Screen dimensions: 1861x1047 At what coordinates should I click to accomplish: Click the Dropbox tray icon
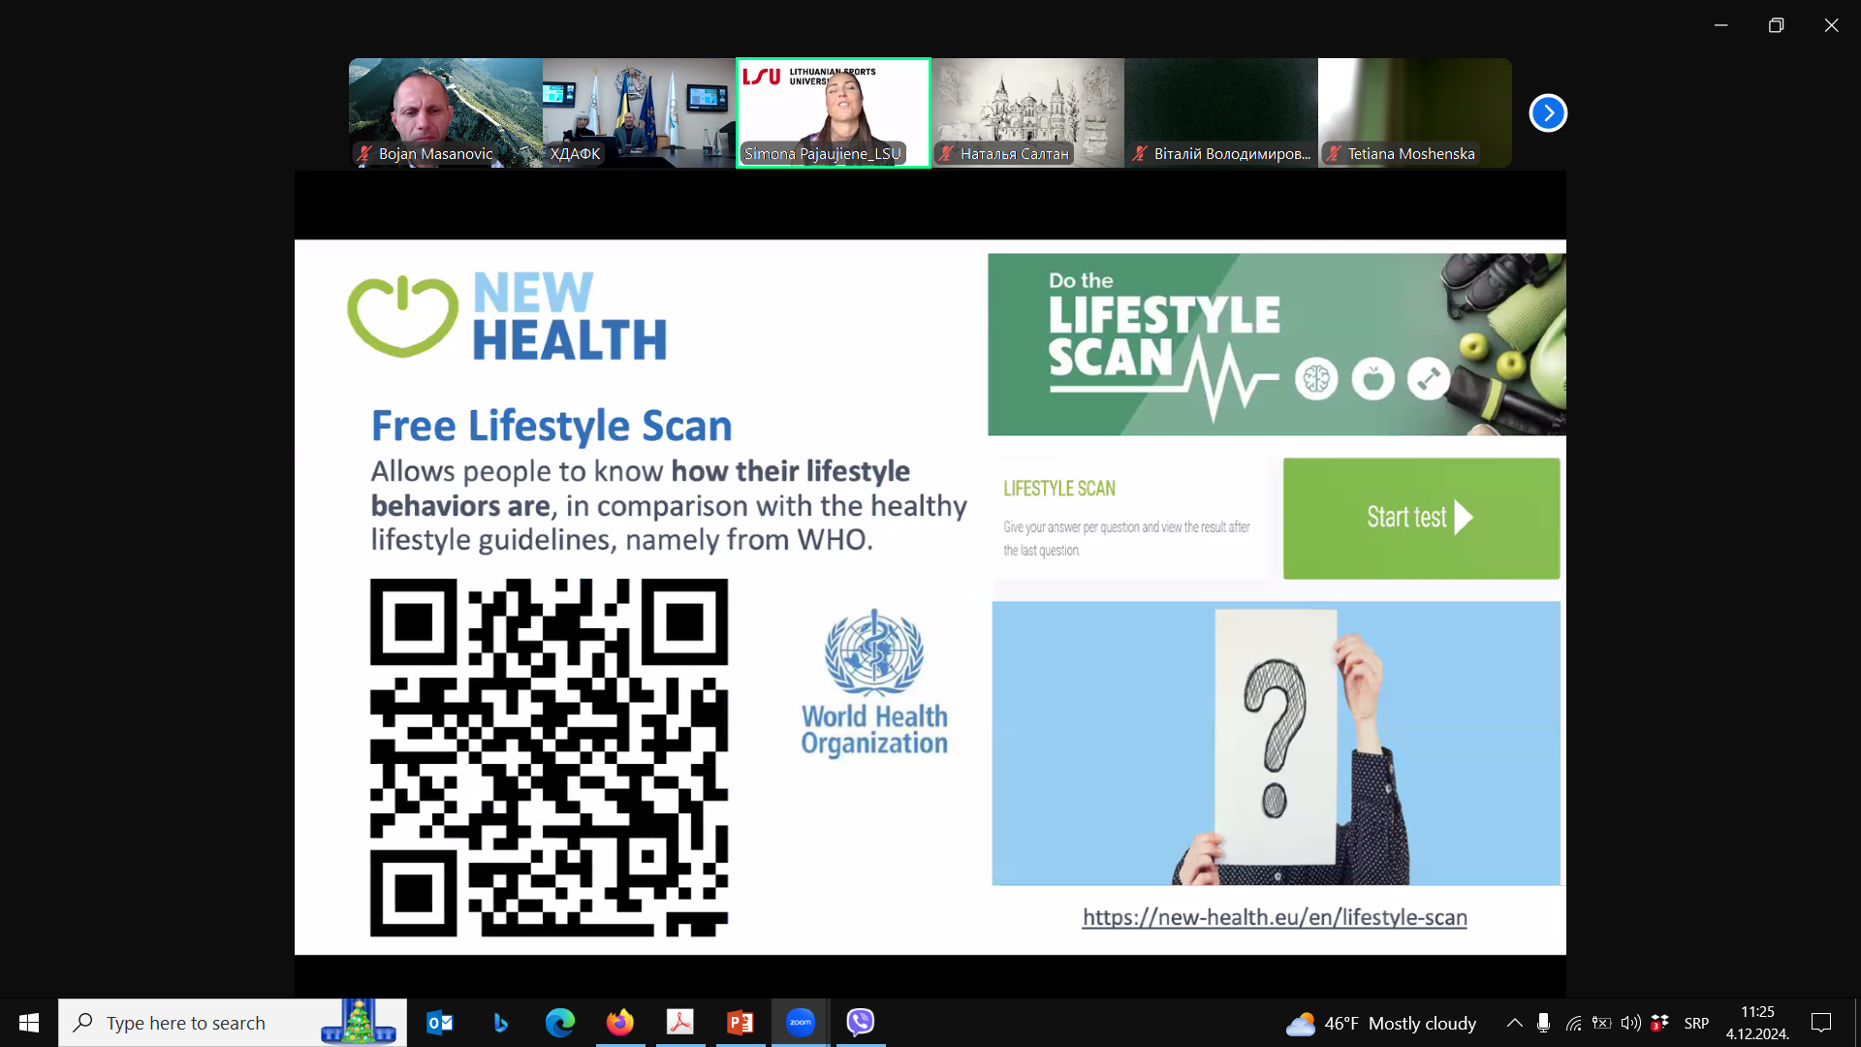click(1660, 1023)
